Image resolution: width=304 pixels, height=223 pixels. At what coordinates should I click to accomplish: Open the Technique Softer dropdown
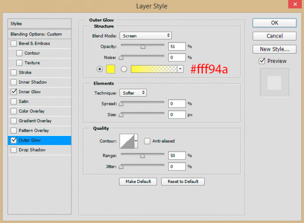pos(133,93)
